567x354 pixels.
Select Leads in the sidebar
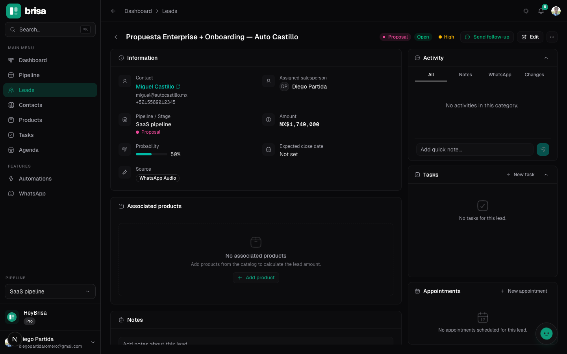(50, 90)
